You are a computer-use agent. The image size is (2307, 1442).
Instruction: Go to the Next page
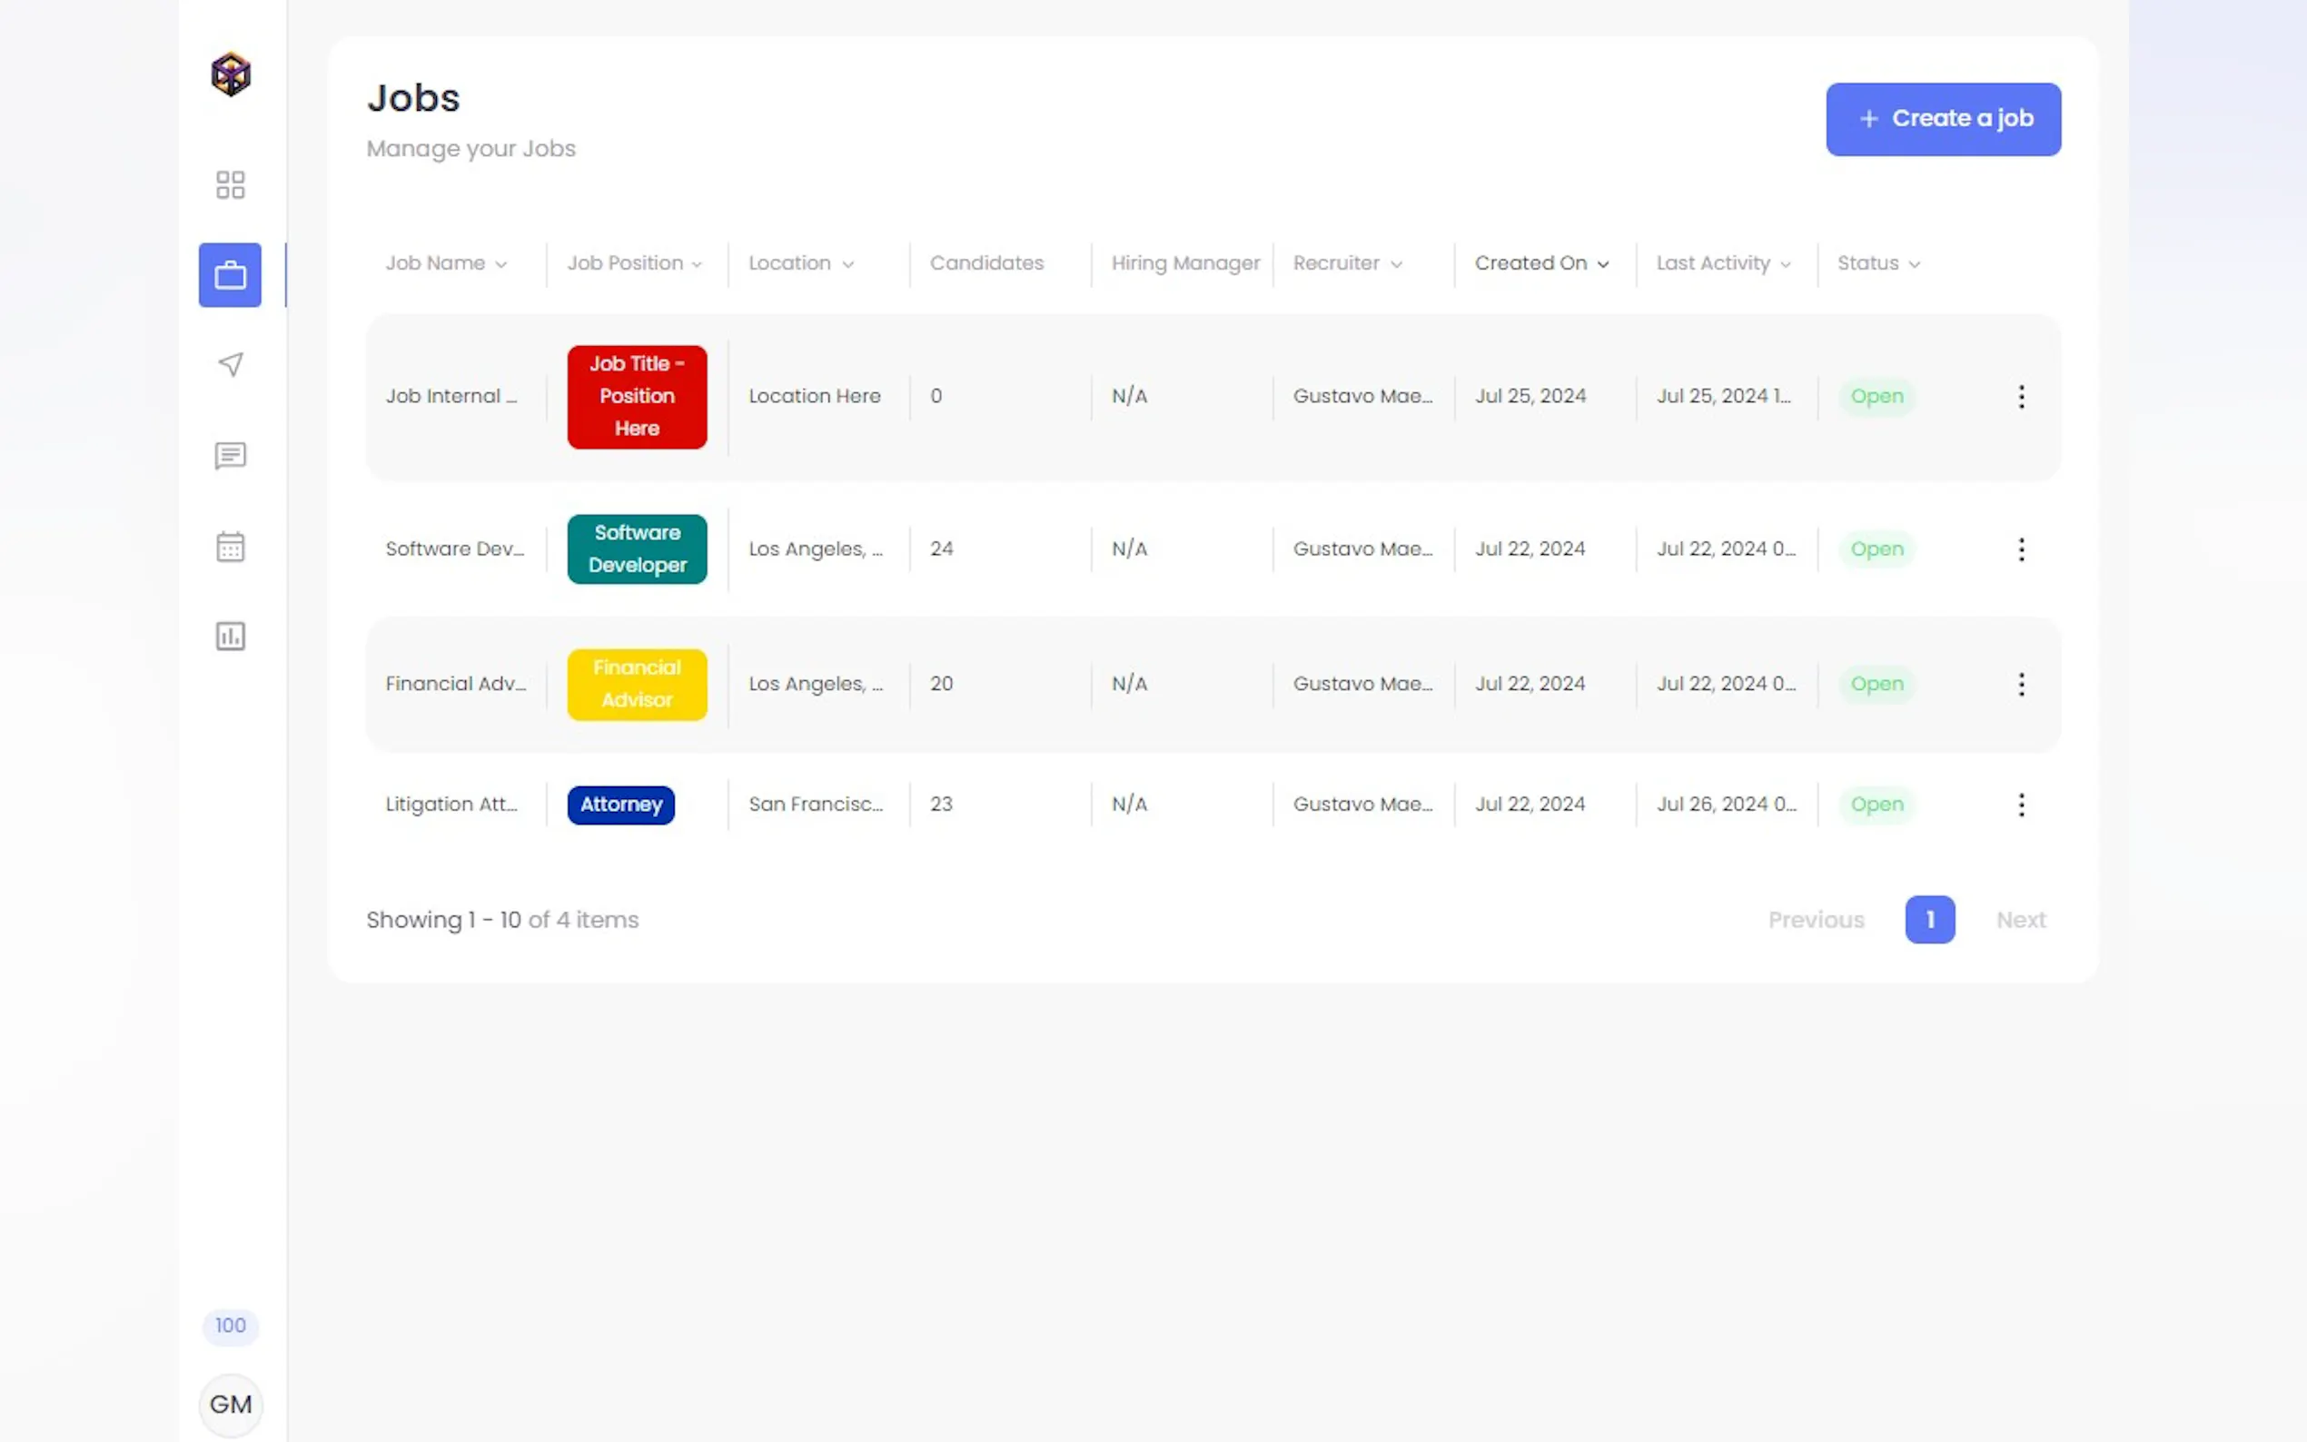tap(2020, 919)
